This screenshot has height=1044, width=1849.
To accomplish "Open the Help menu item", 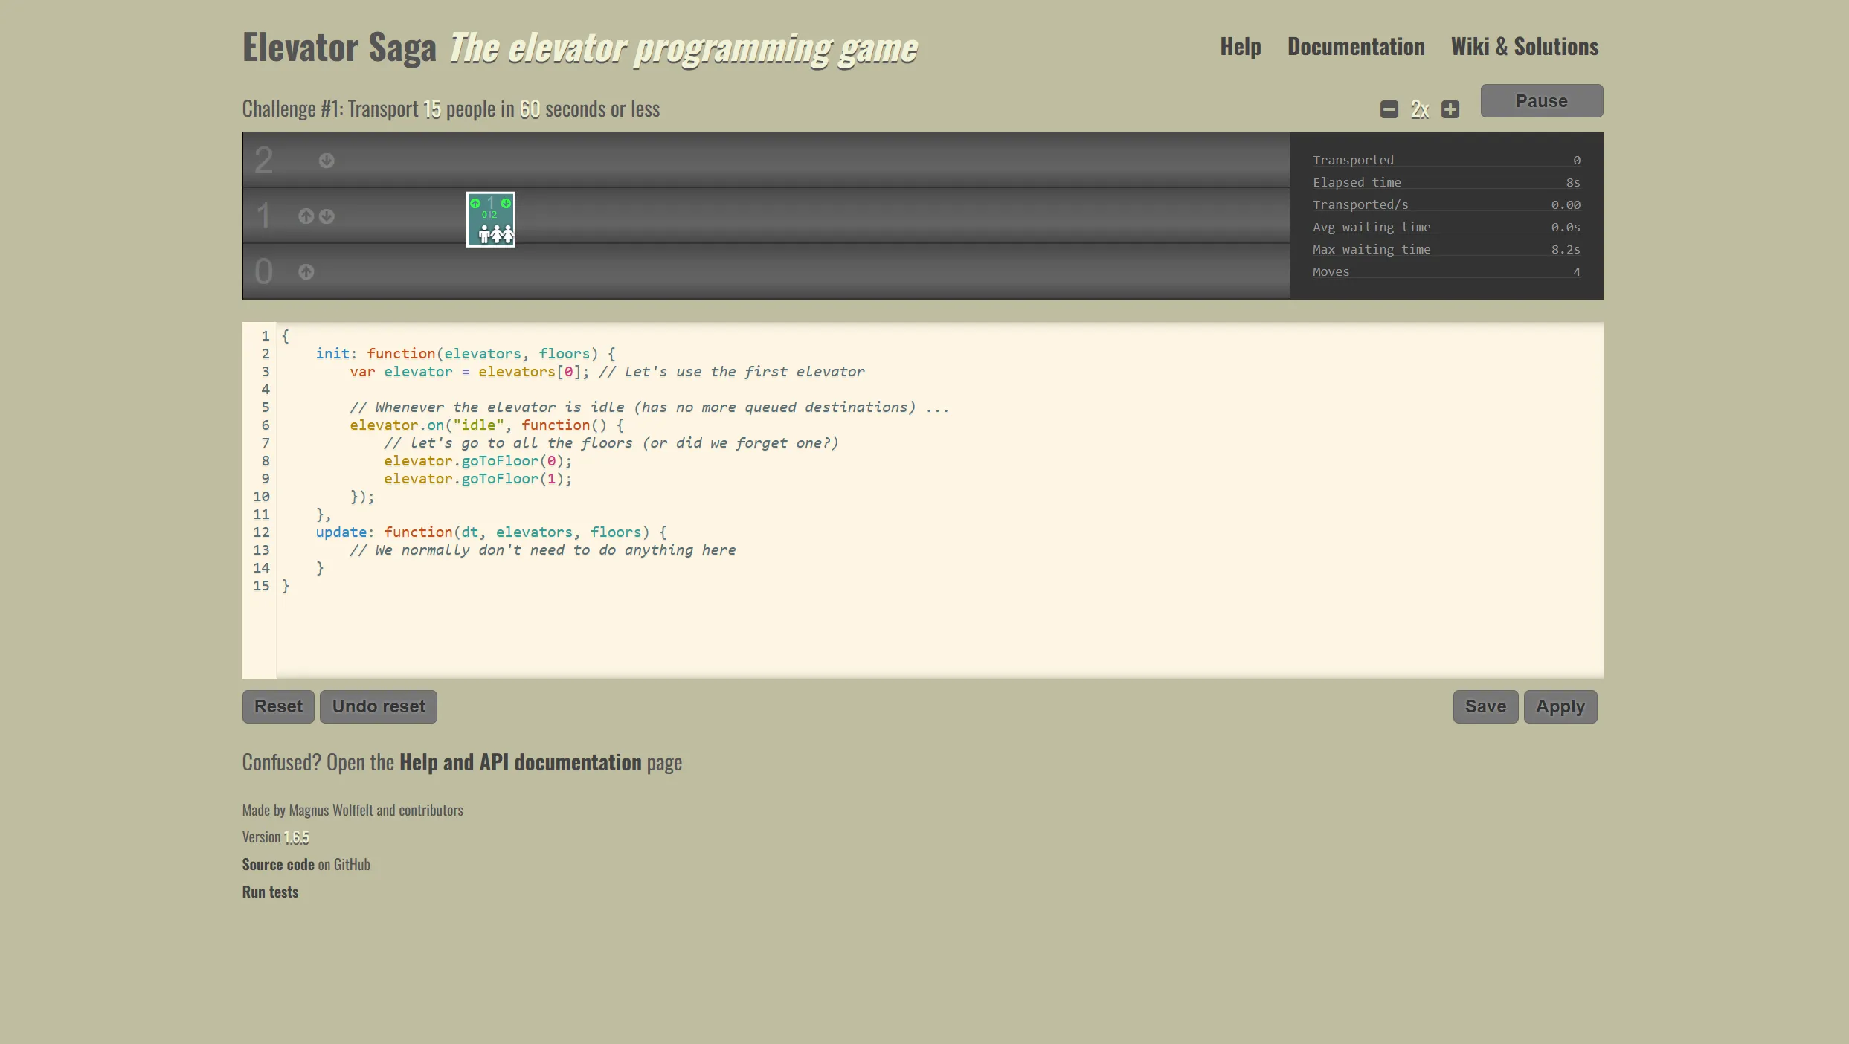I will (1240, 47).
